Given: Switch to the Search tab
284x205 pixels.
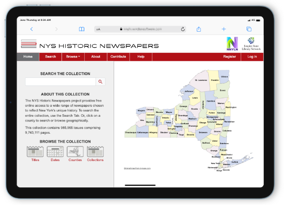Looking at the screenshot, I should tap(51, 57).
